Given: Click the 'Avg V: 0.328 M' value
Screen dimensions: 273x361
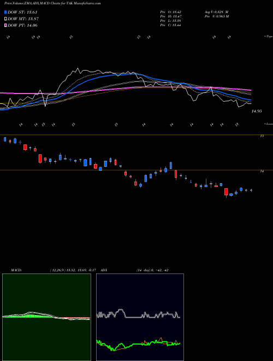Looking at the screenshot, I should [x=217, y=11].
